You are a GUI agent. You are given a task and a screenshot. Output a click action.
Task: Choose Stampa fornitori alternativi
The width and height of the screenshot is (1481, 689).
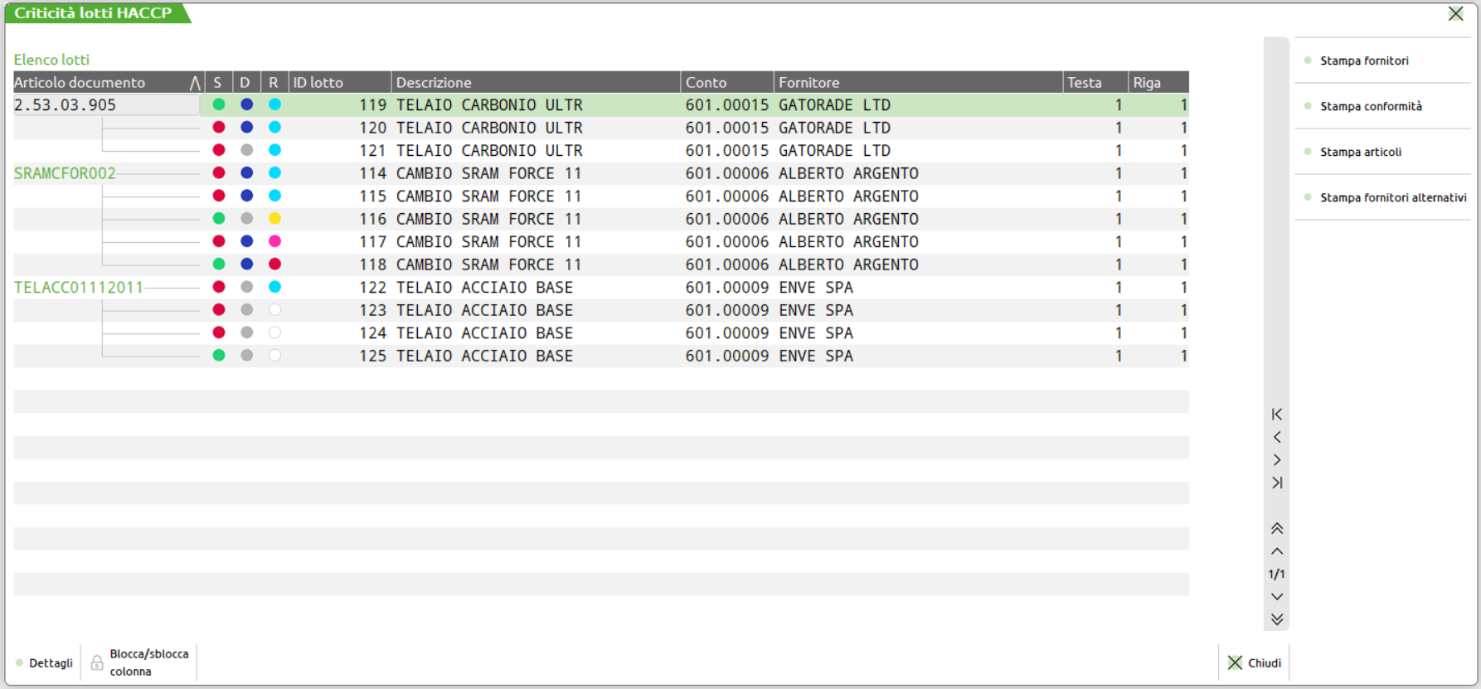(1392, 197)
